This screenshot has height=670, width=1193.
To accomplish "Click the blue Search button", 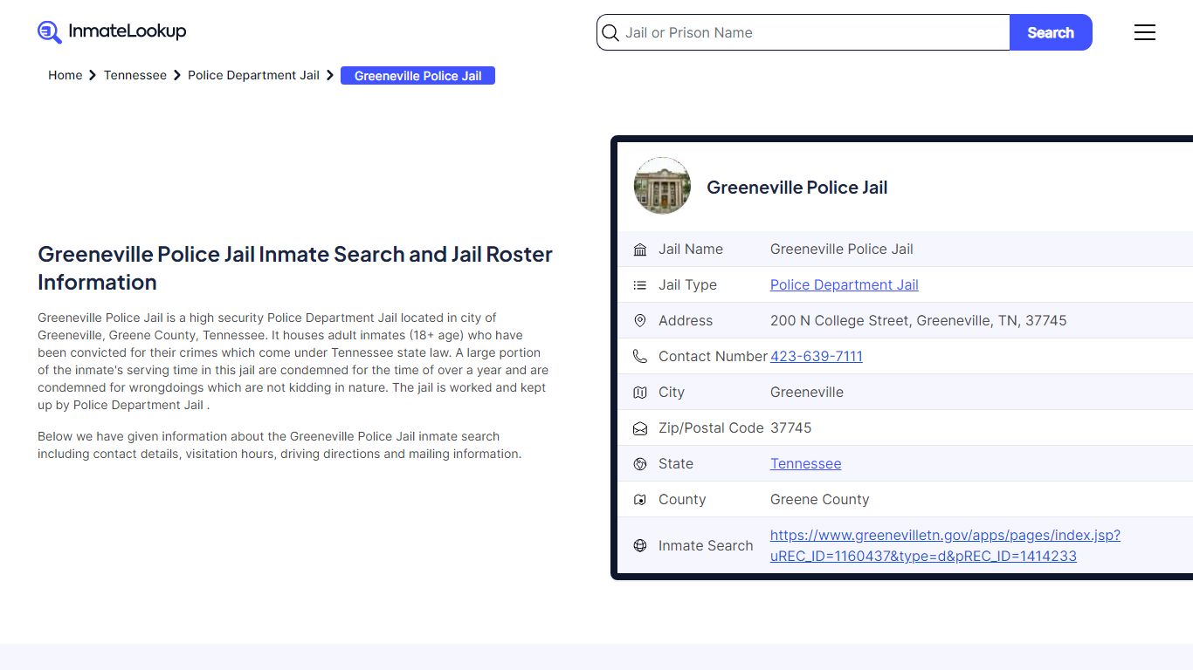I will point(1051,32).
